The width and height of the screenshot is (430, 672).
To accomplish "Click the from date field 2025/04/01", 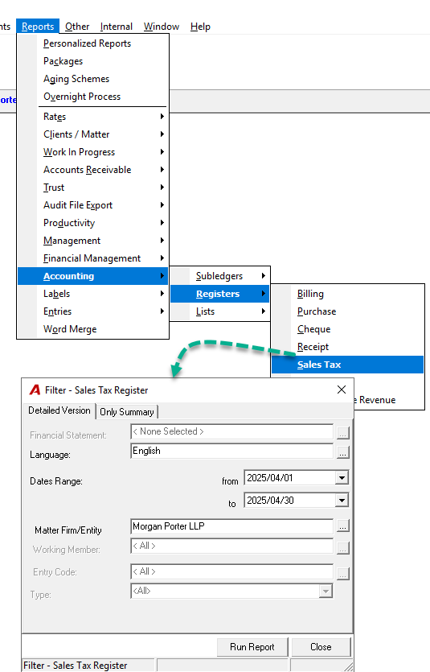I will coord(289,477).
